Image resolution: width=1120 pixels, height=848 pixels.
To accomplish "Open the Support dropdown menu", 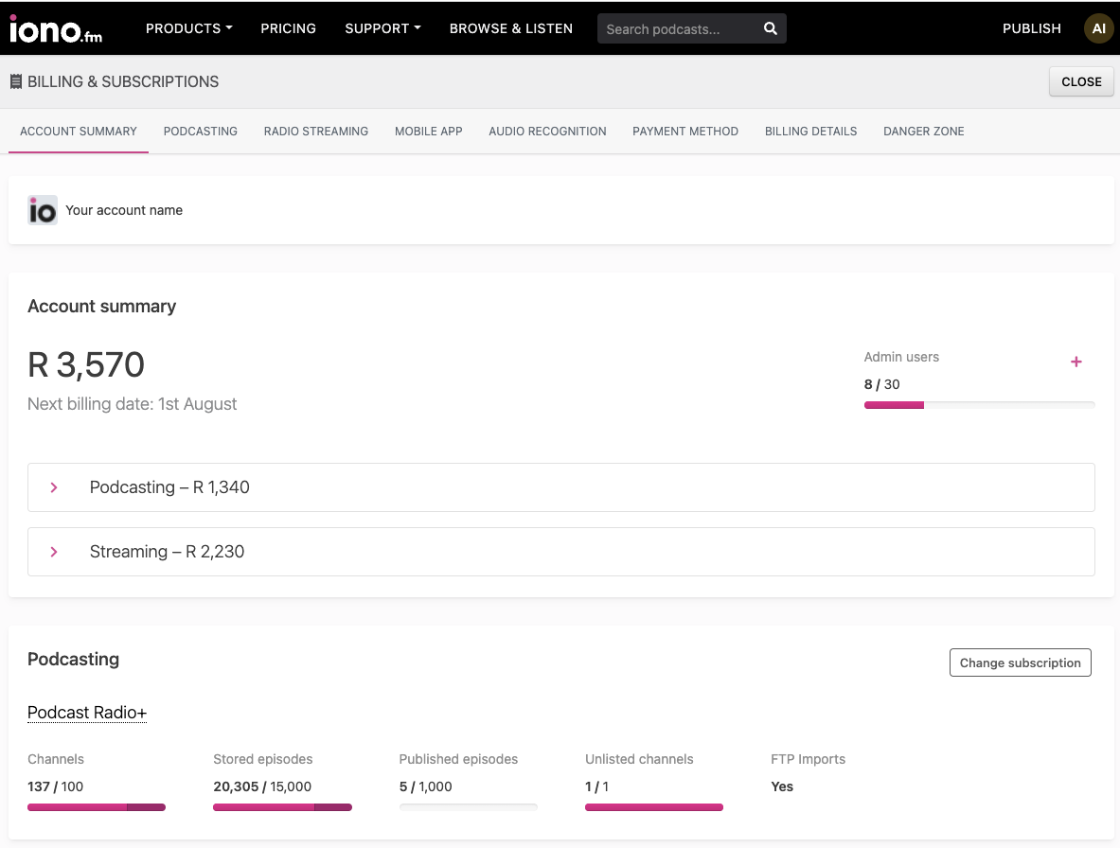I will (x=382, y=28).
